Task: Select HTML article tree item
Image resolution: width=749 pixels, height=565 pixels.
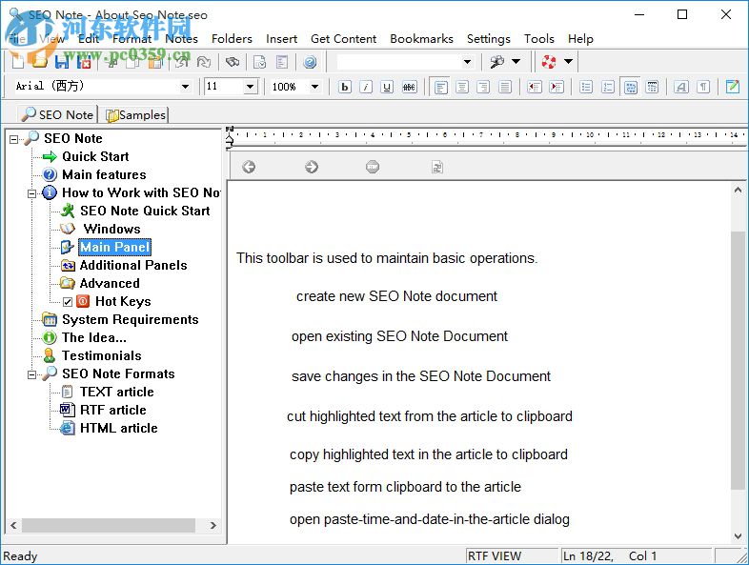Action: pos(118,429)
